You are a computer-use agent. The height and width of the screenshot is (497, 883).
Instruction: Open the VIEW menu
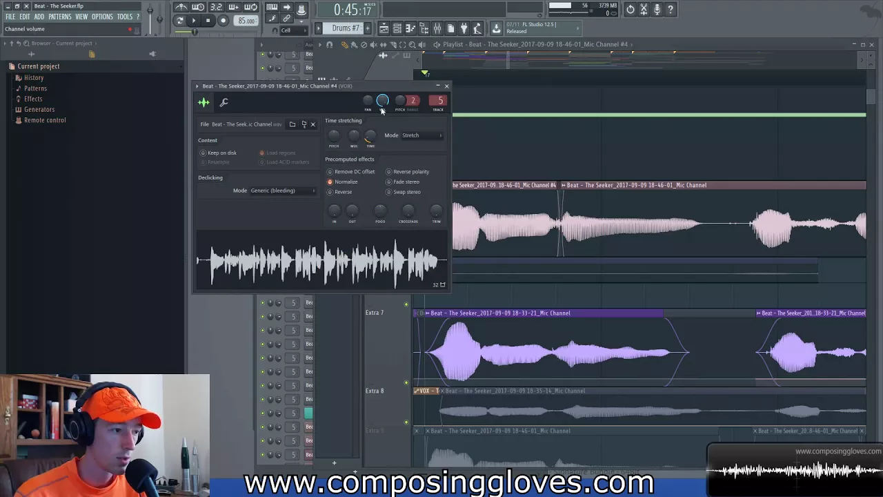pos(81,17)
